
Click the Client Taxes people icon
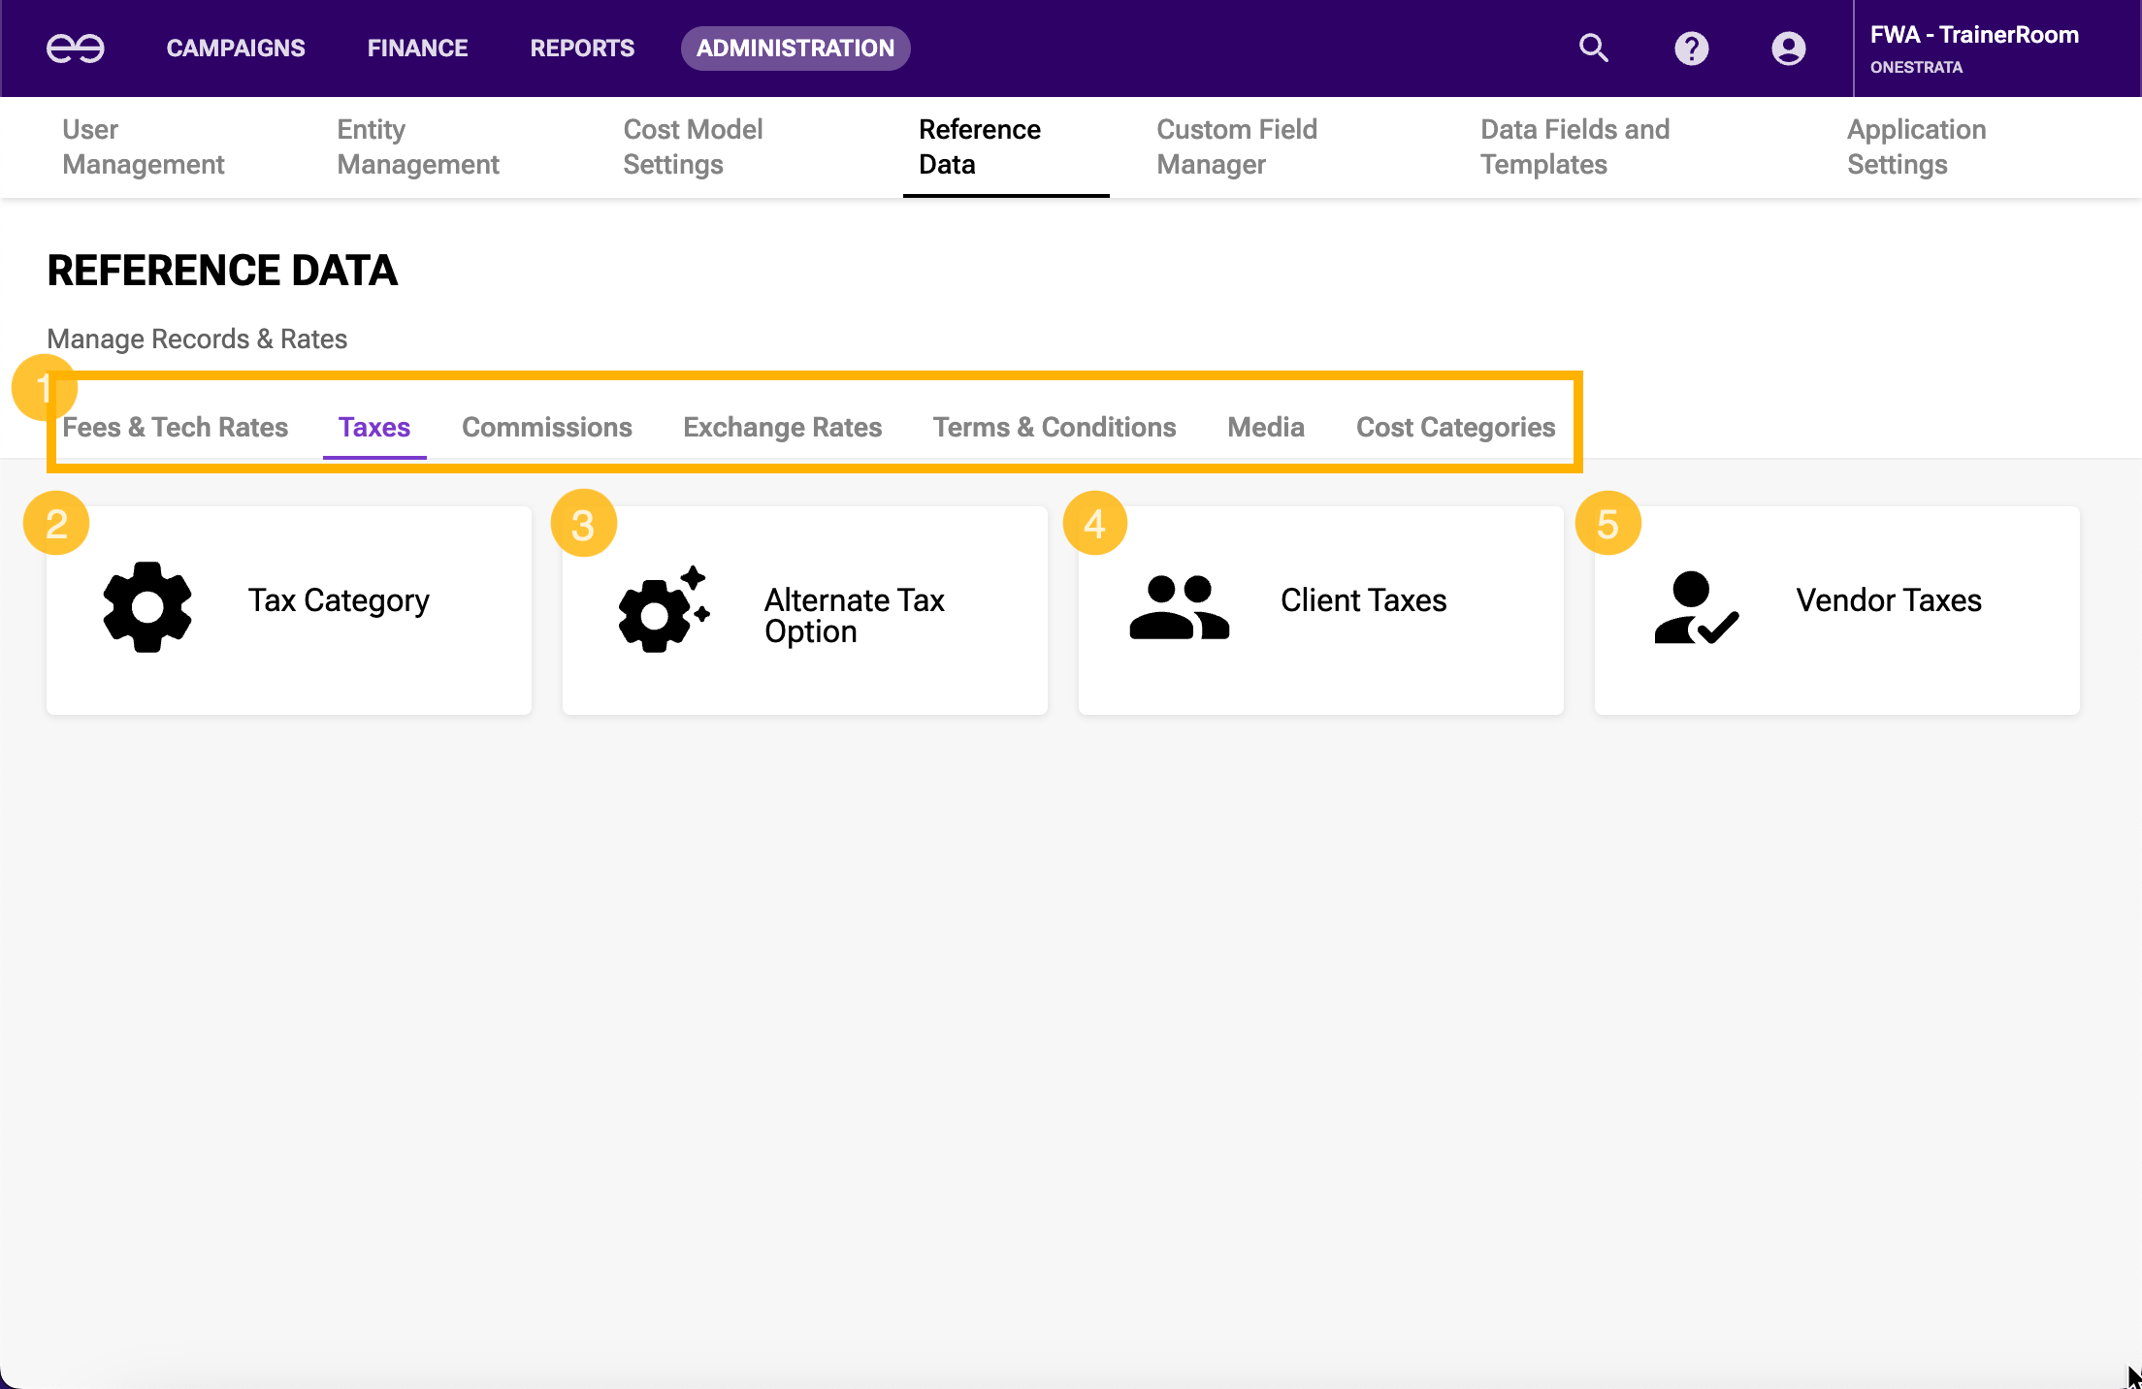(1179, 607)
